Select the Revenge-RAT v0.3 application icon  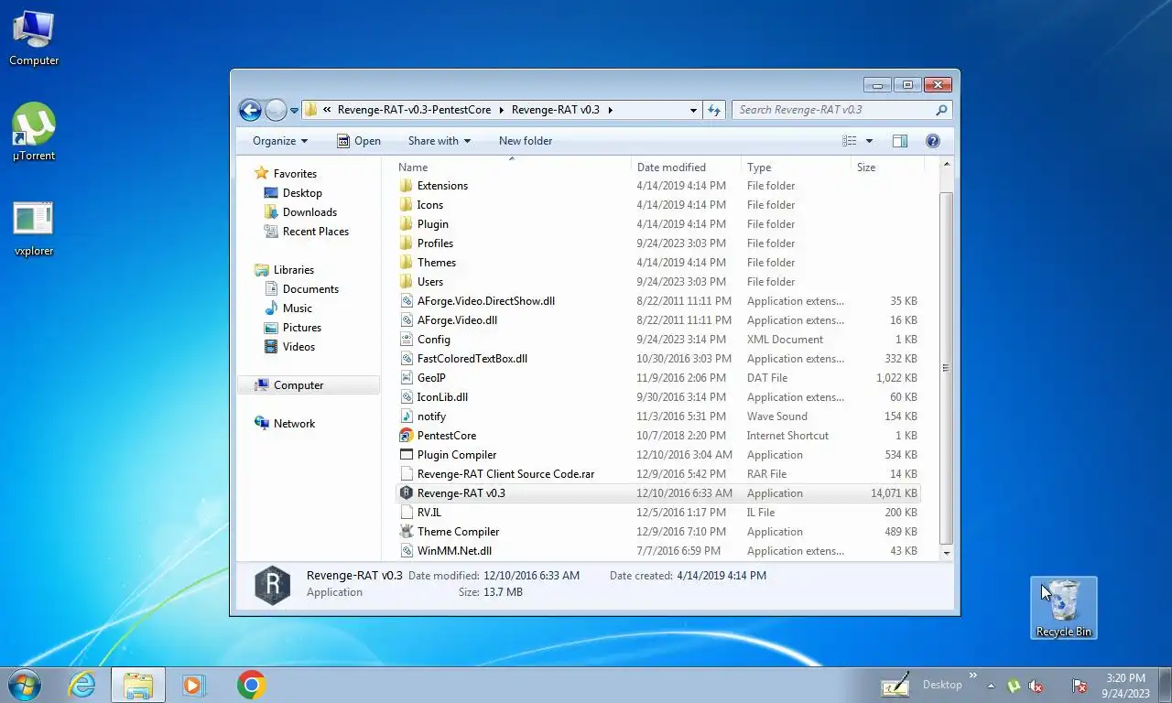tap(407, 493)
